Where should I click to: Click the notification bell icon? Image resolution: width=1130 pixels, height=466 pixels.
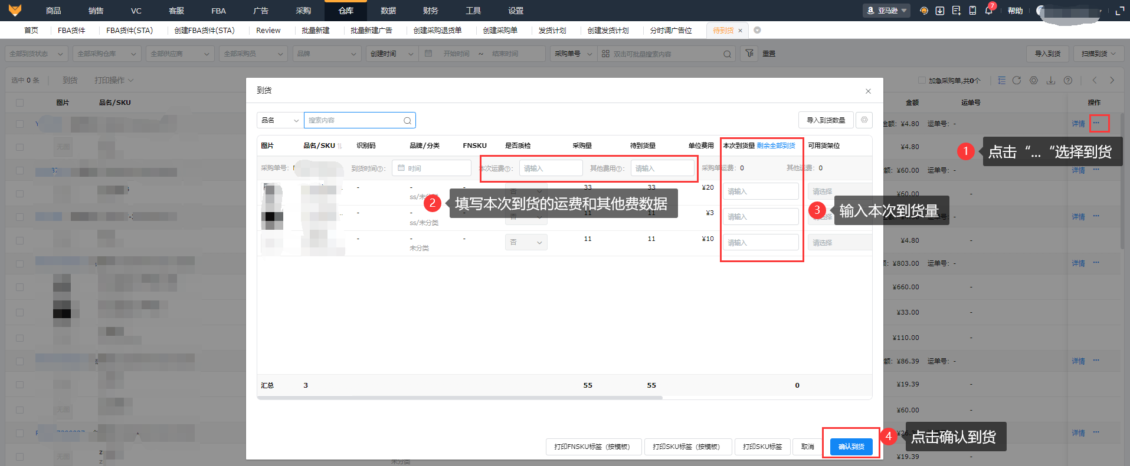tap(988, 11)
